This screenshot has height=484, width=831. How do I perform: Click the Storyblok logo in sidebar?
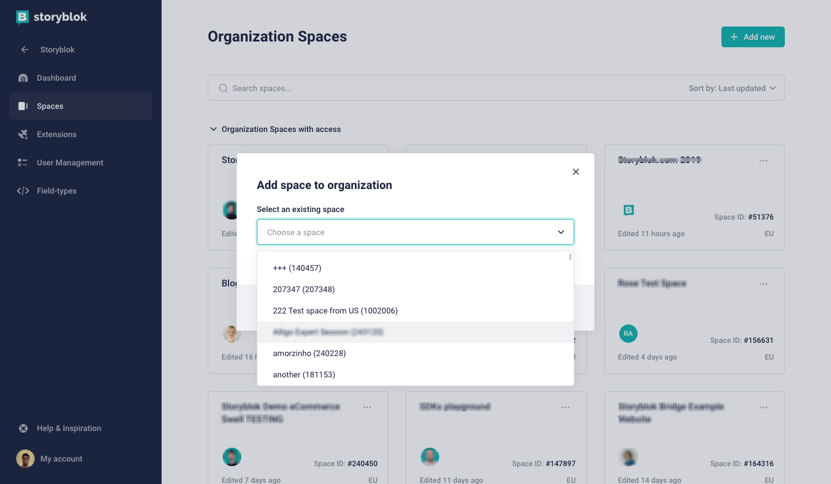pos(51,17)
